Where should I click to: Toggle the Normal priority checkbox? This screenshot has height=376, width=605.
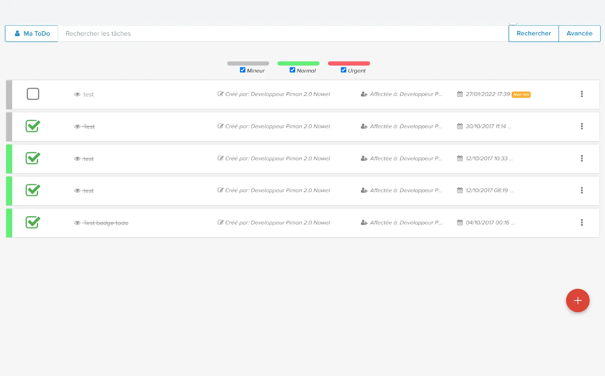(x=292, y=70)
